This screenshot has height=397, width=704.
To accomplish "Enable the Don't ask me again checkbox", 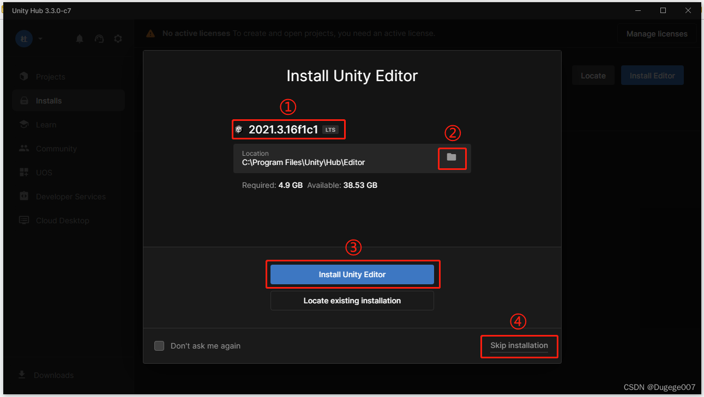I will tap(159, 346).
